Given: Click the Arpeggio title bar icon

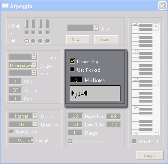Looking at the screenshot, I should tap(5, 6).
